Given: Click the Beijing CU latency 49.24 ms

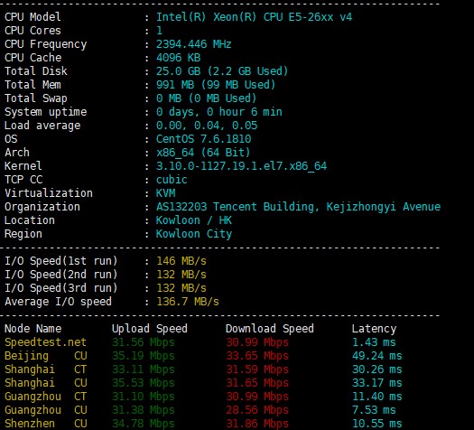Looking at the screenshot, I should [x=377, y=356].
